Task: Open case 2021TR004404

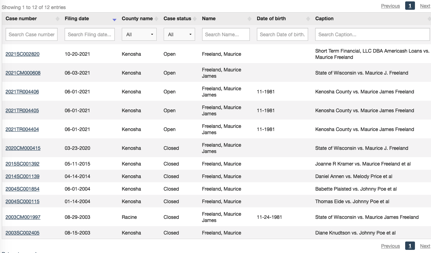Action: (x=22, y=129)
